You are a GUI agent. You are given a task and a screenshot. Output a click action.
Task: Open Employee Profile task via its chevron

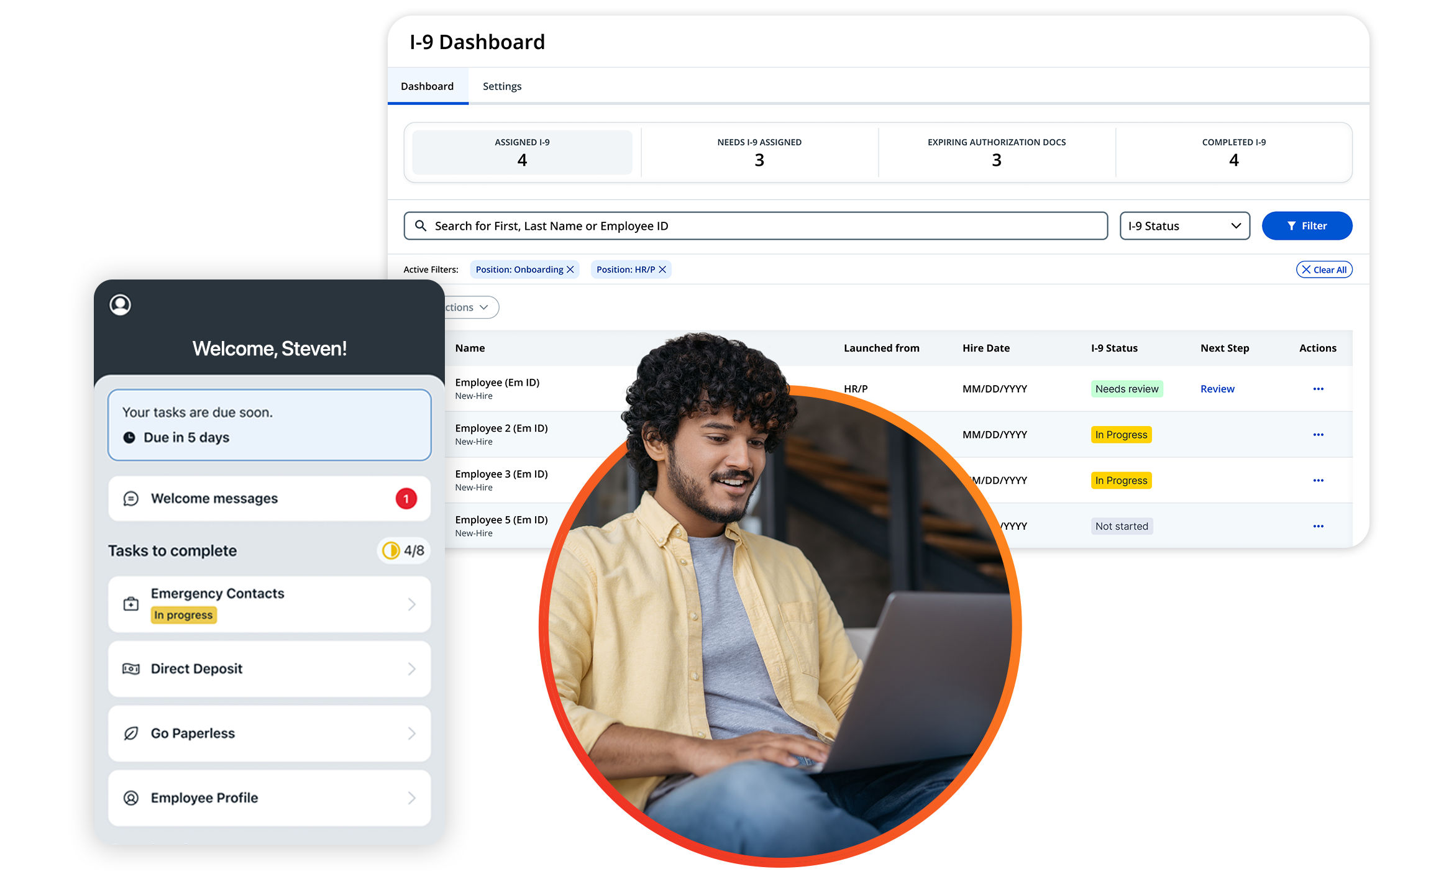click(x=411, y=798)
